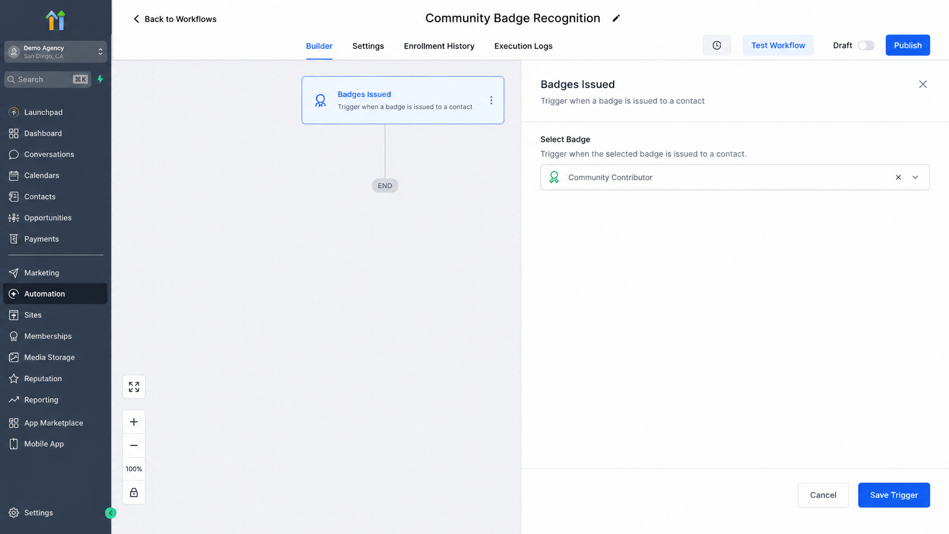Open Contacts in the sidebar
This screenshot has width=949, height=534.
click(x=55, y=197)
